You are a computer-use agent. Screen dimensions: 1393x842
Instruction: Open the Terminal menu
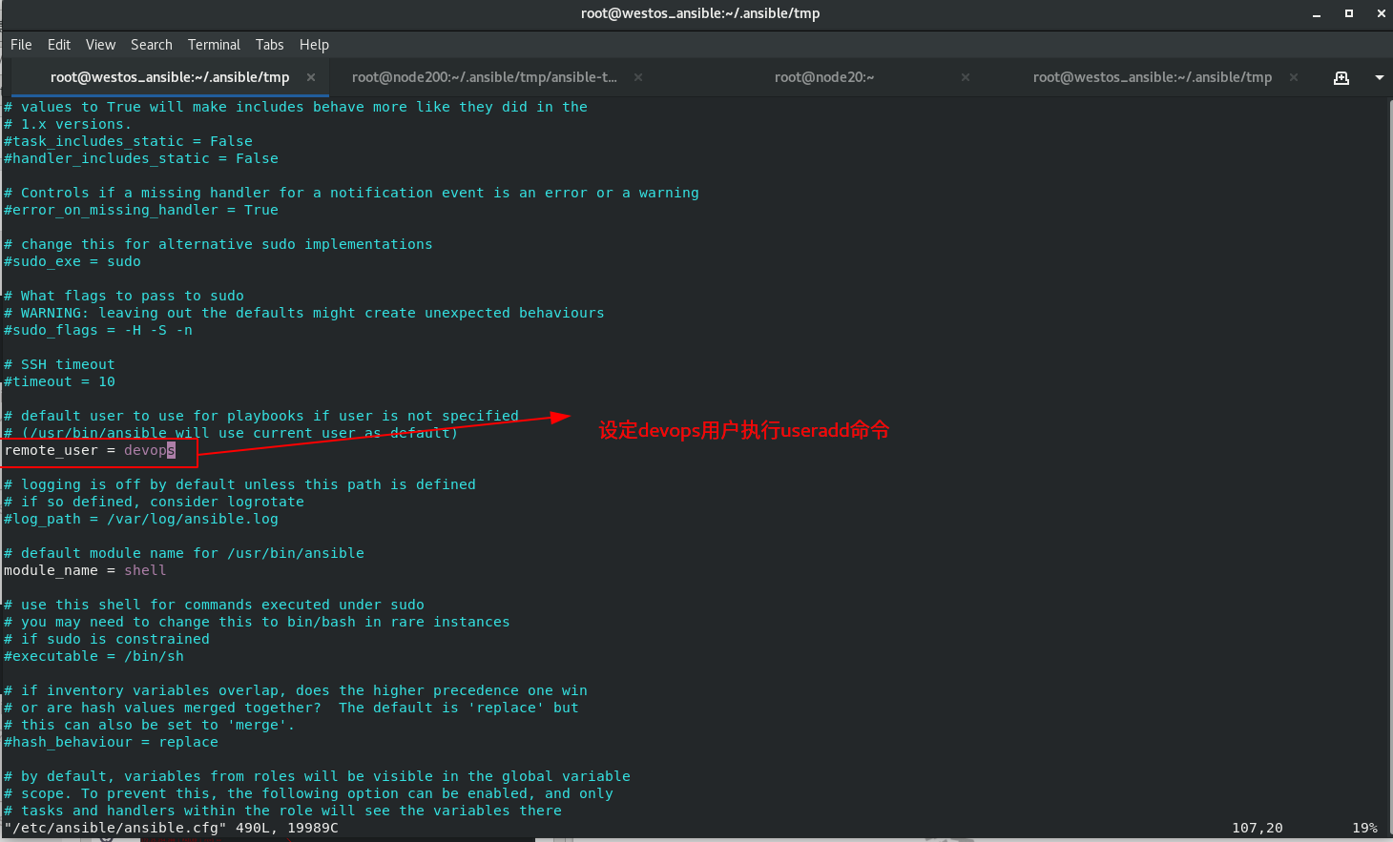[214, 45]
